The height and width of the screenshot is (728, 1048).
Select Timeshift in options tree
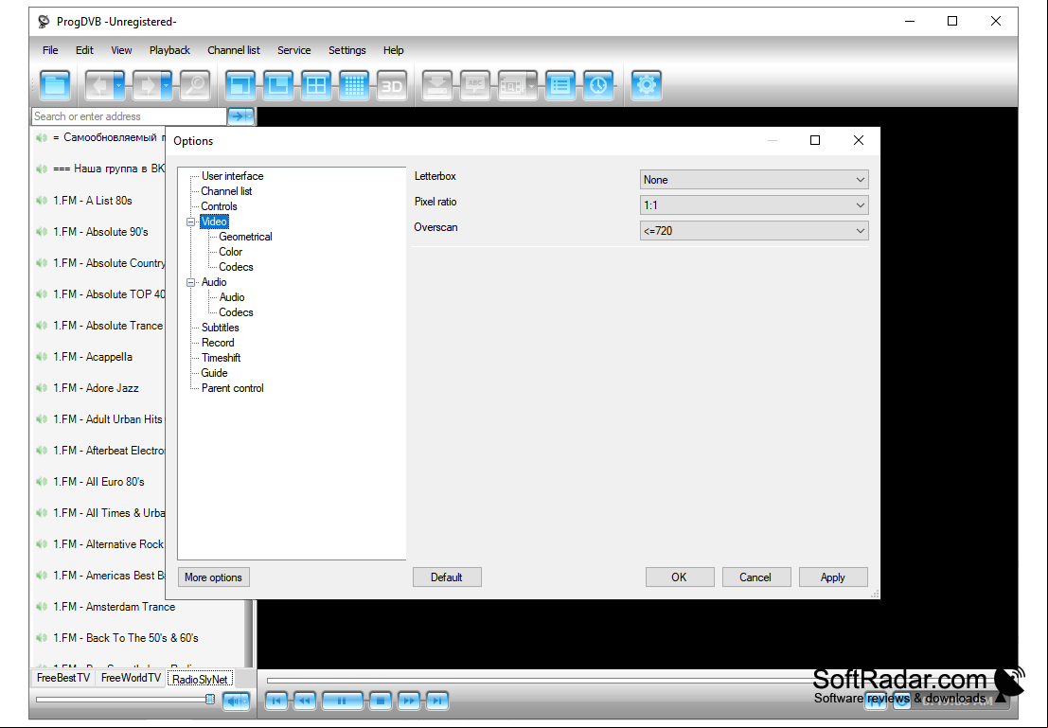(222, 358)
